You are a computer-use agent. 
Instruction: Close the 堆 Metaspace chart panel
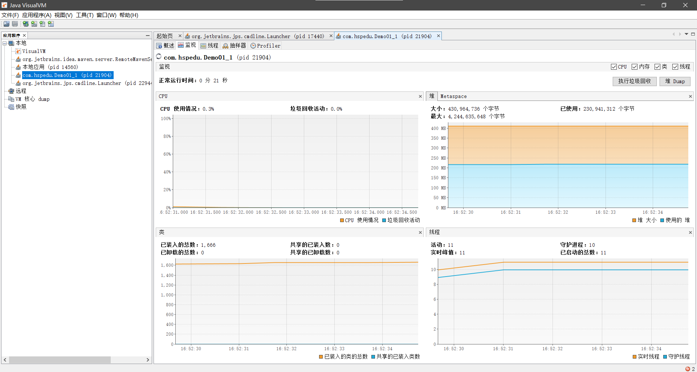(x=690, y=97)
